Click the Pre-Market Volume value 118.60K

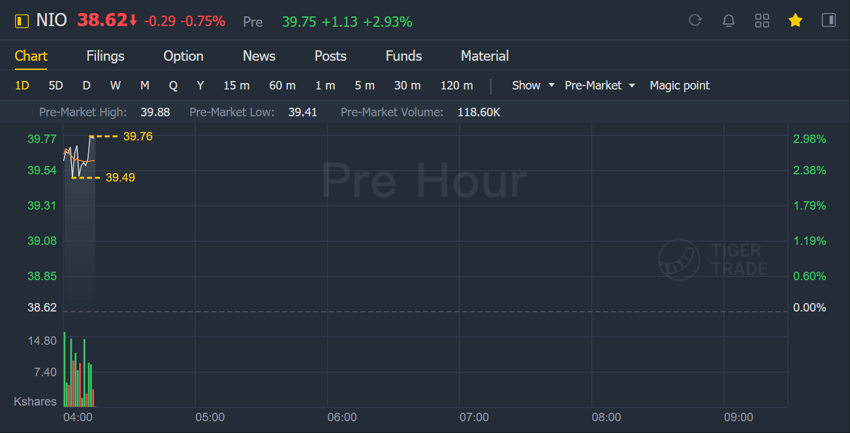[479, 112]
